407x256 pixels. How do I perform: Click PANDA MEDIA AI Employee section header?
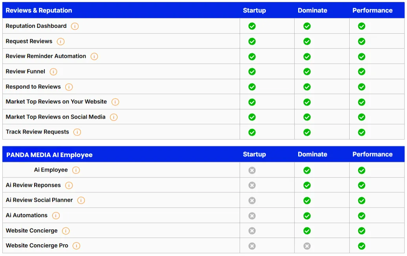[x=49, y=155]
